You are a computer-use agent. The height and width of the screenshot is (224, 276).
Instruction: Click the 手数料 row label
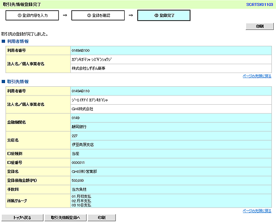click(x=13, y=190)
